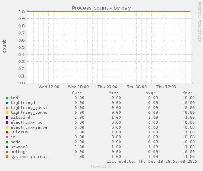Click the electrumx-serve lime swatch

(7, 127)
